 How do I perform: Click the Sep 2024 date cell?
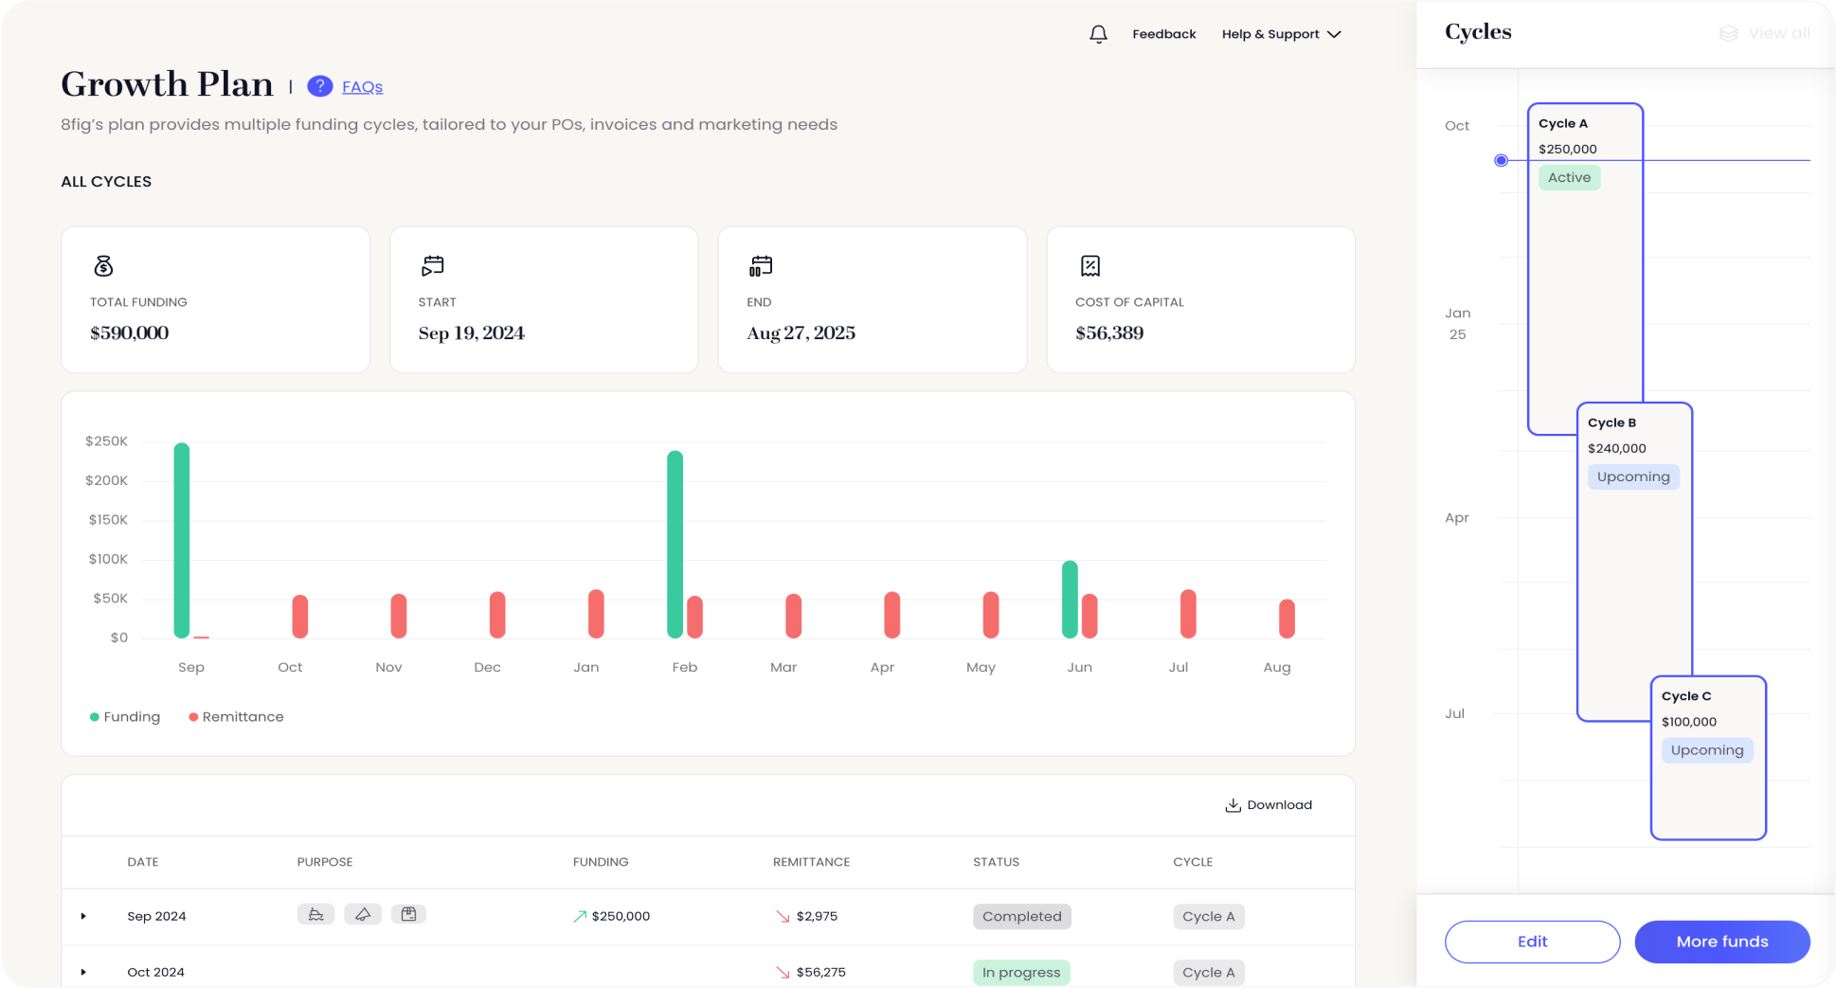point(156,916)
